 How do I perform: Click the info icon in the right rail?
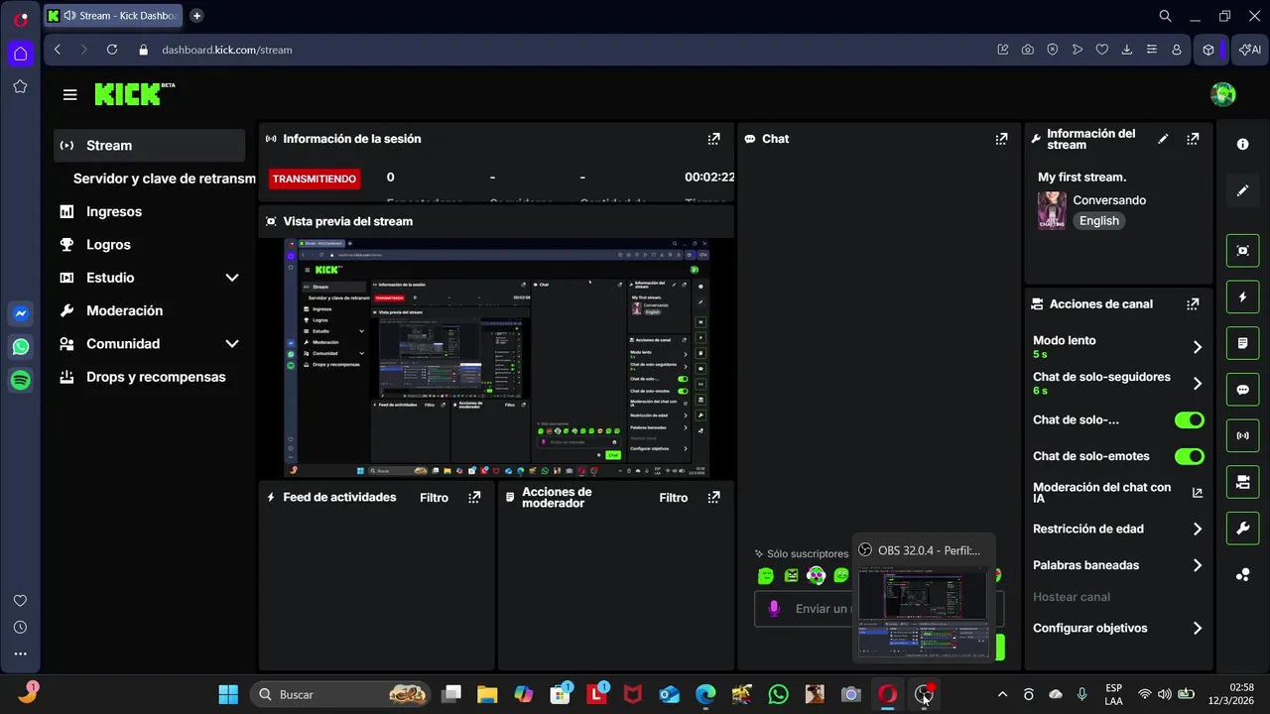pos(1242,144)
